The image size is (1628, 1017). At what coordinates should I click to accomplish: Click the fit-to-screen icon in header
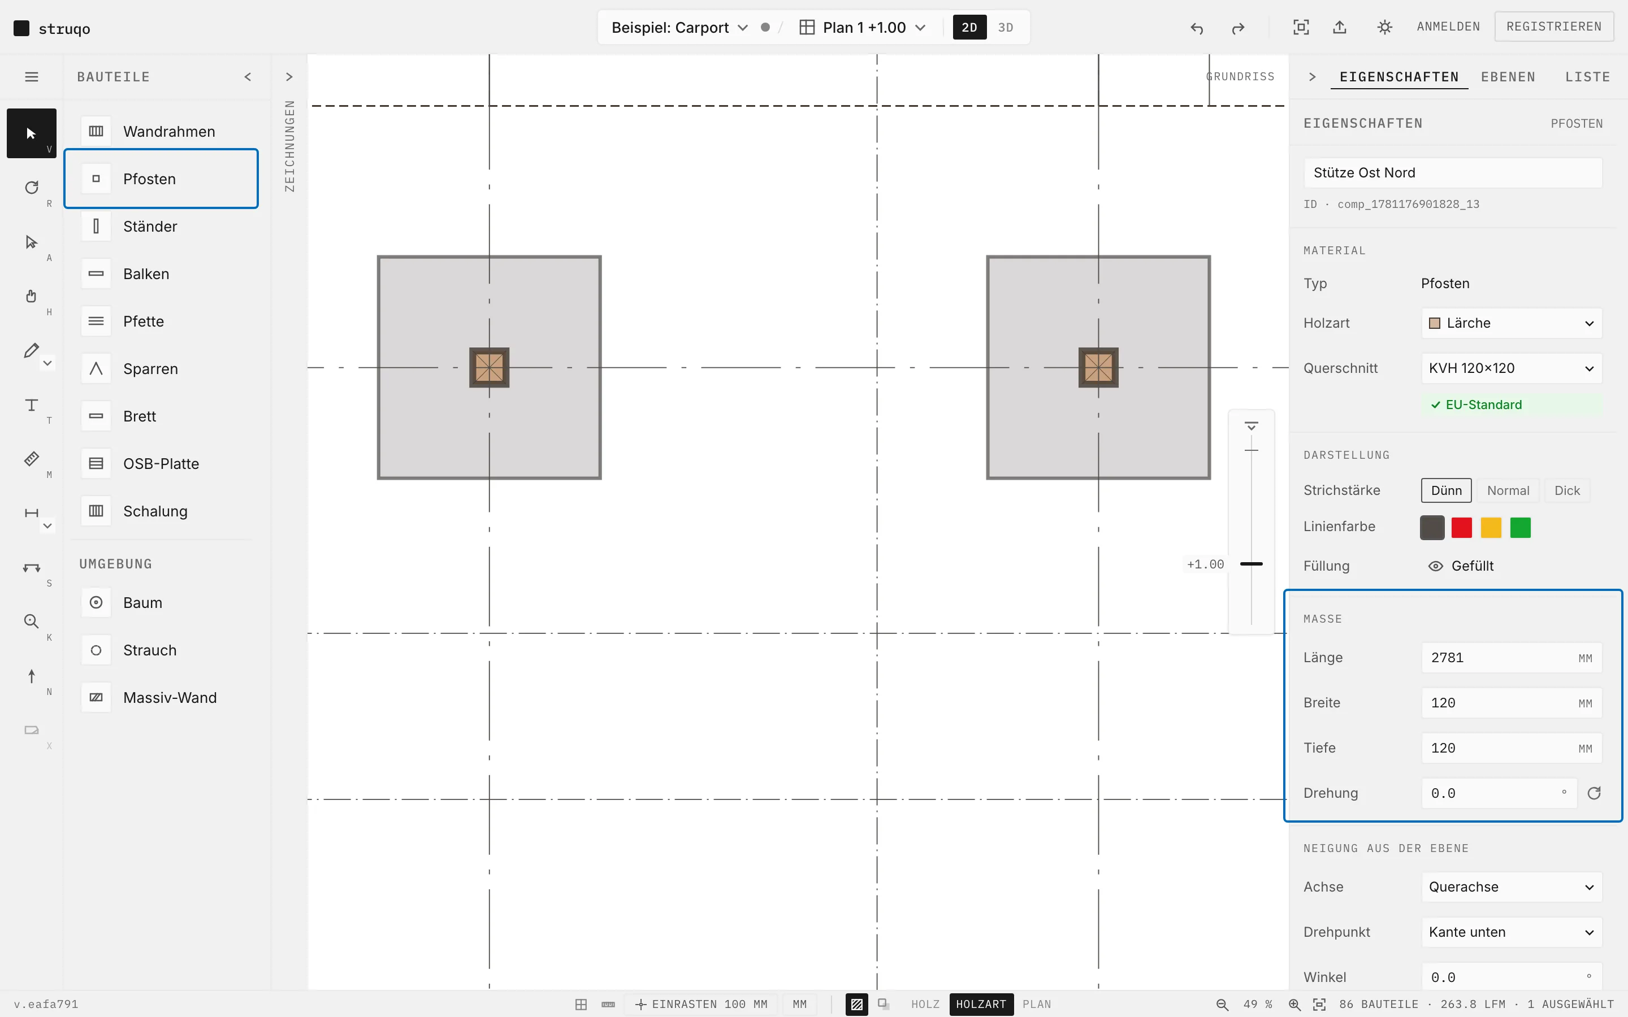1301,27
